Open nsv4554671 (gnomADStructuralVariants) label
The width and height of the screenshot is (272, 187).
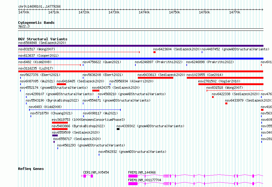point(116,100)
